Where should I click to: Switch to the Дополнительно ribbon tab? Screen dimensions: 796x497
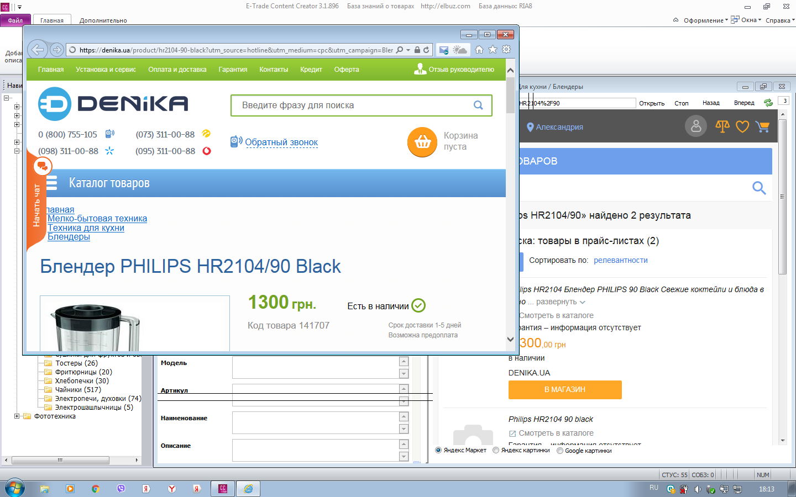click(x=103, y=20)
